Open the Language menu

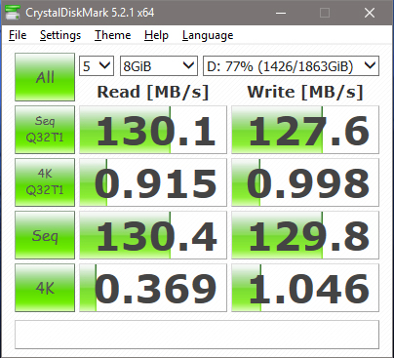[208, 35]
